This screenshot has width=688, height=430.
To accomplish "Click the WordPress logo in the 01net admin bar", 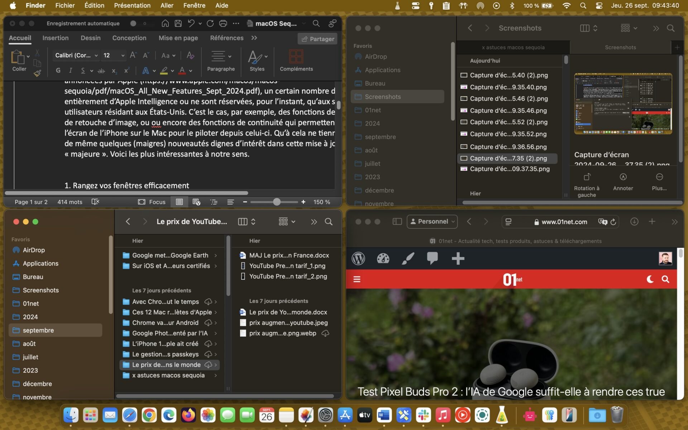I will coord(358,258).
